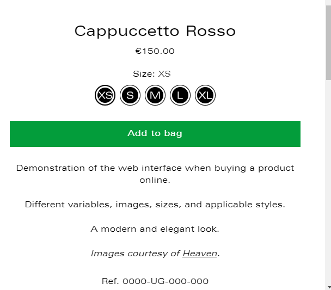The width and height of the screenshot is (331, 290).
Task: Choose the XL size option
Action: pos(205,96)
